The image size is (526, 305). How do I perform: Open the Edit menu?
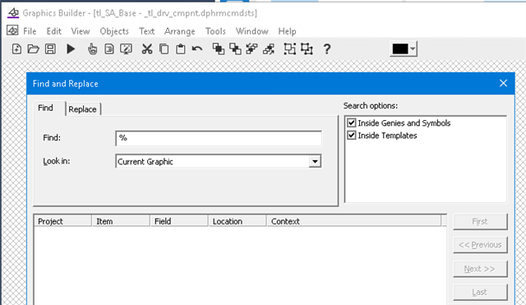[54, 31]
